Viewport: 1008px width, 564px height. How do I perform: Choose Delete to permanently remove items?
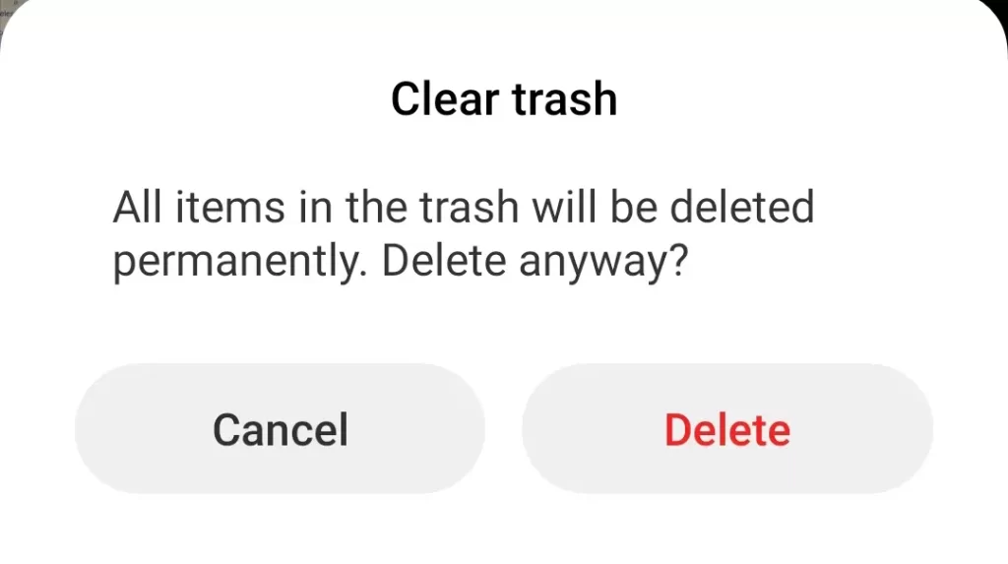(x=727, y=428)
